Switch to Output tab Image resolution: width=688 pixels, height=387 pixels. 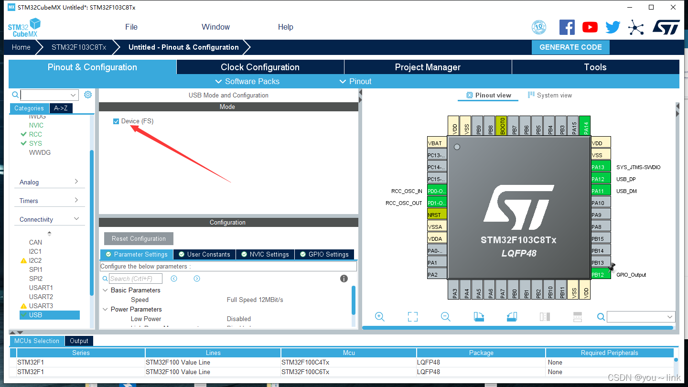point(79,341)
